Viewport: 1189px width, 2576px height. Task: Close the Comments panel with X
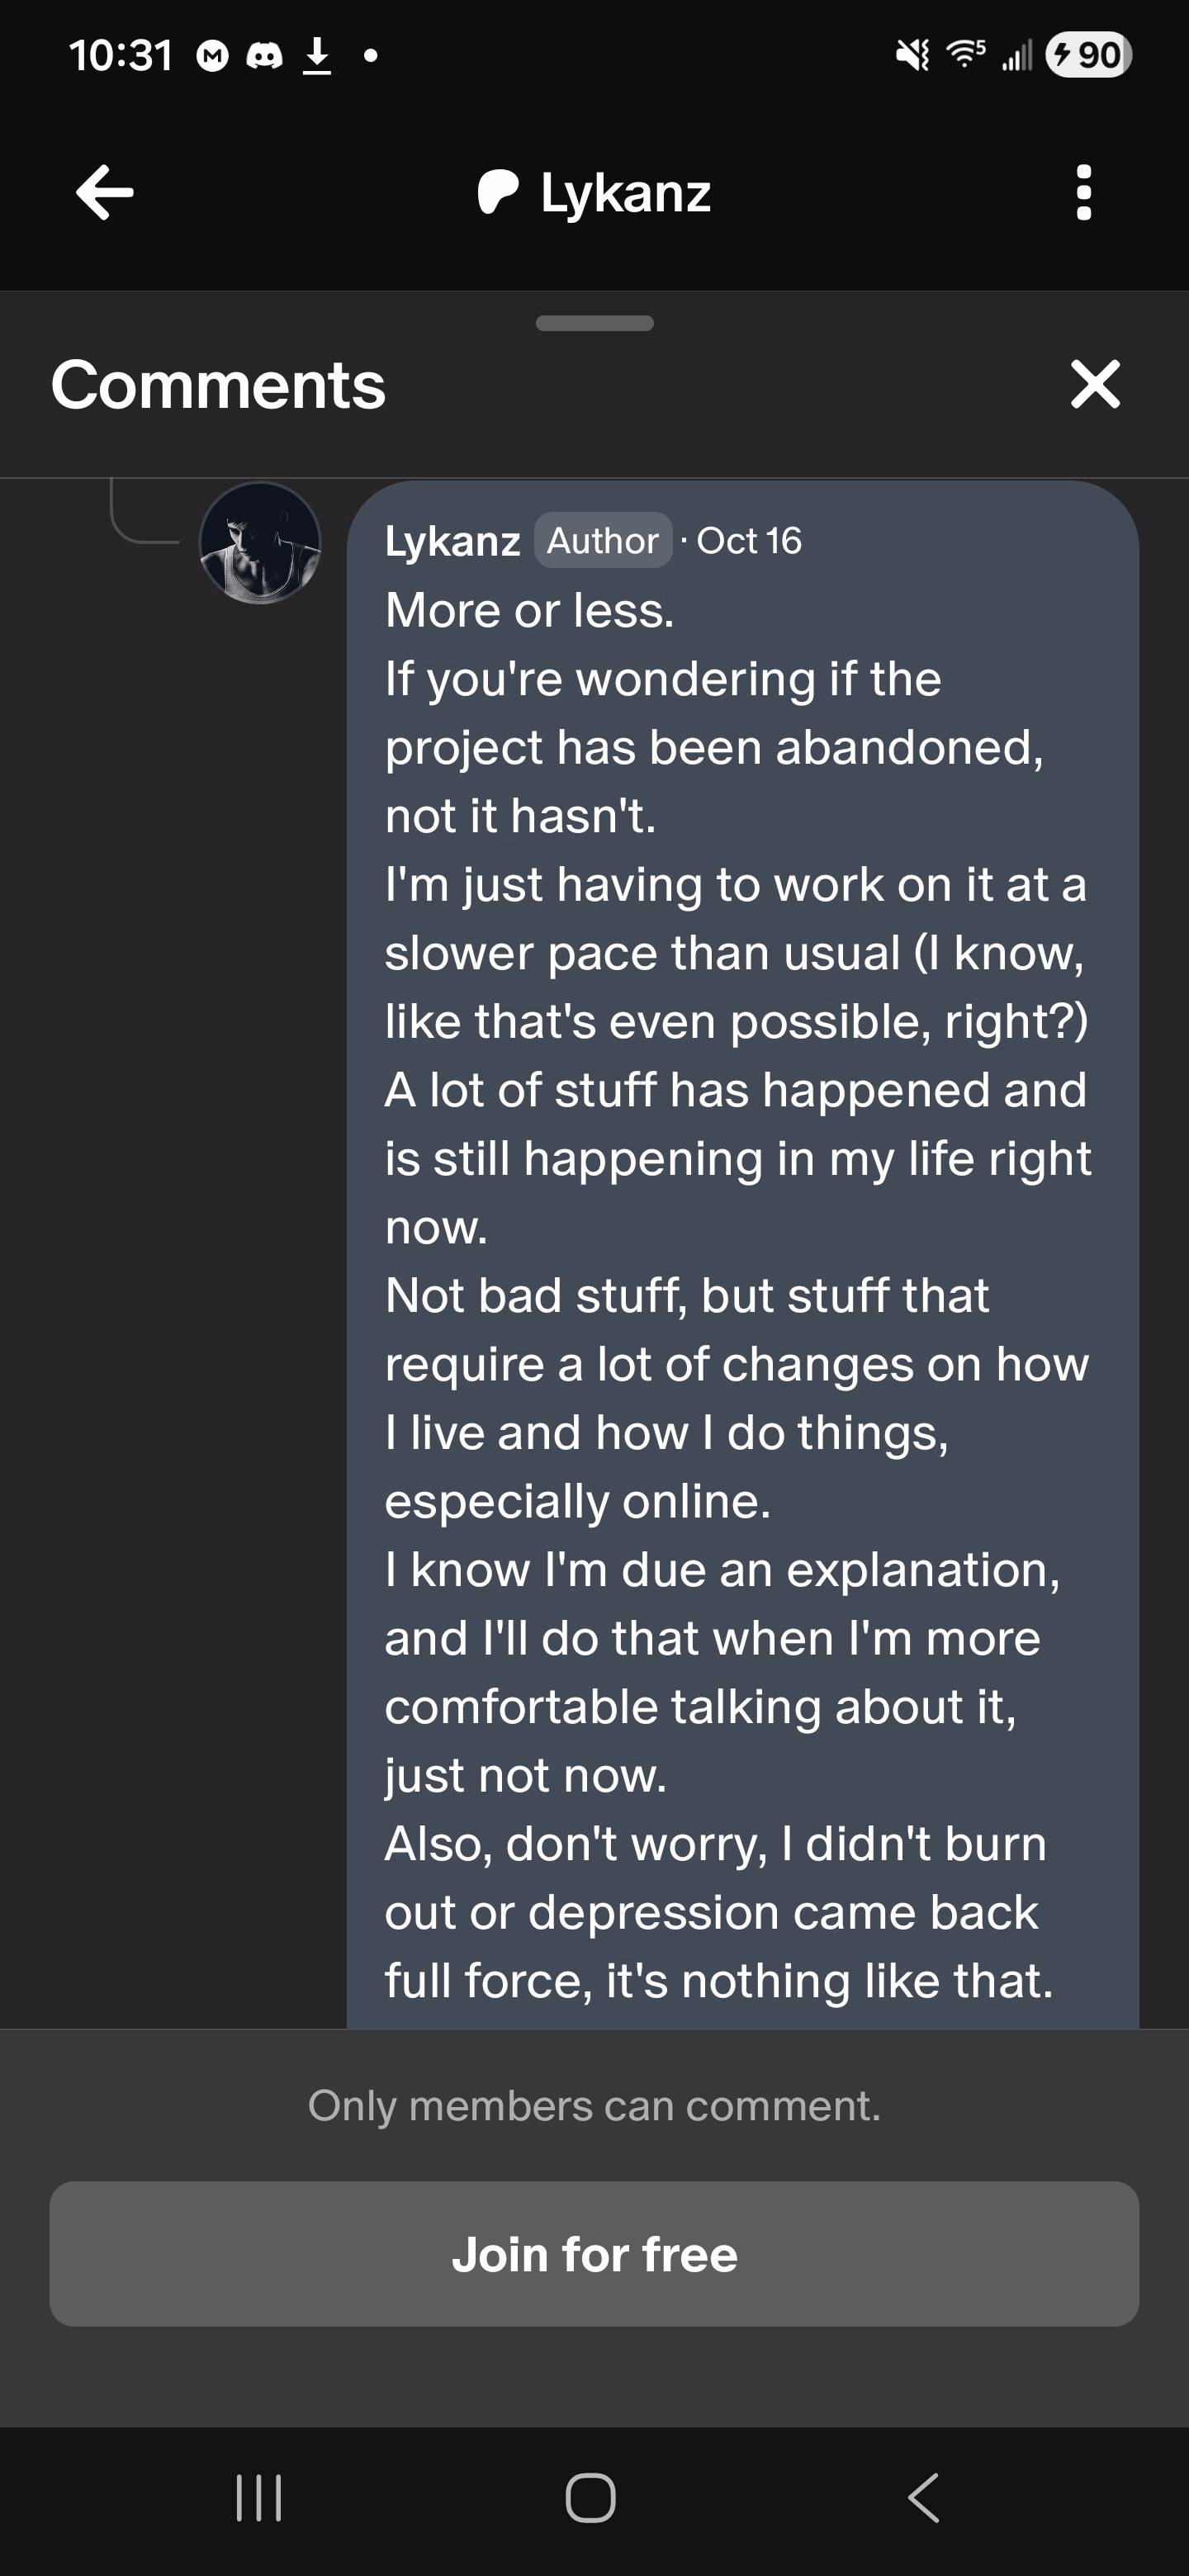pyautogui.click(x=1095, y=384)
